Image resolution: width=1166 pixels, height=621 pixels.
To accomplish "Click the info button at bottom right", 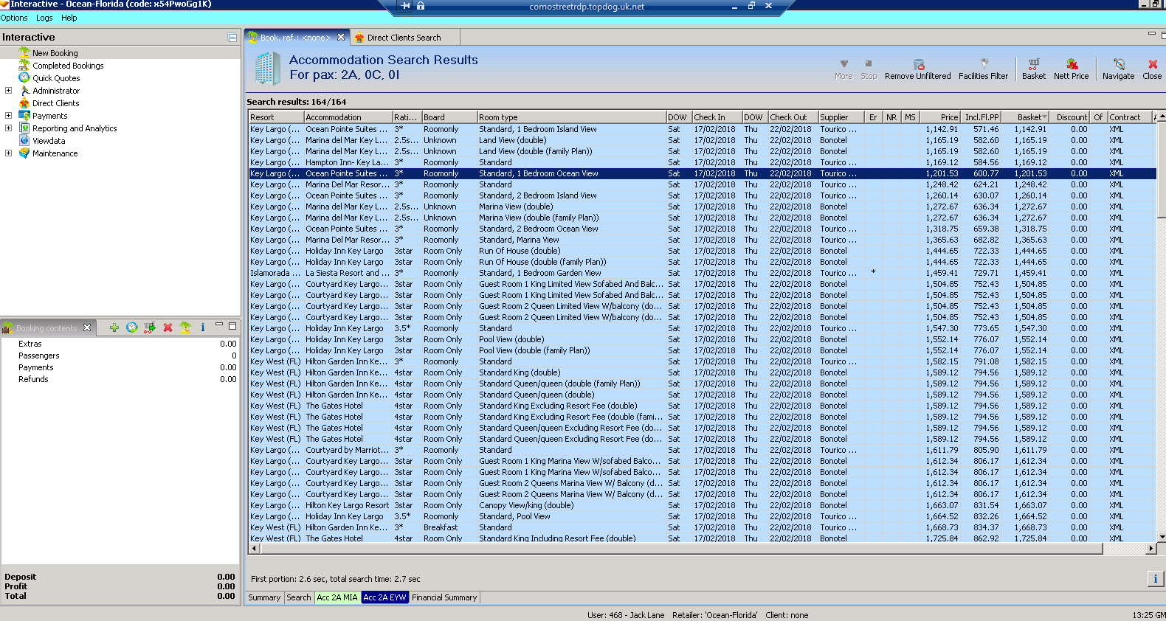I will [x=1155, y=579].
